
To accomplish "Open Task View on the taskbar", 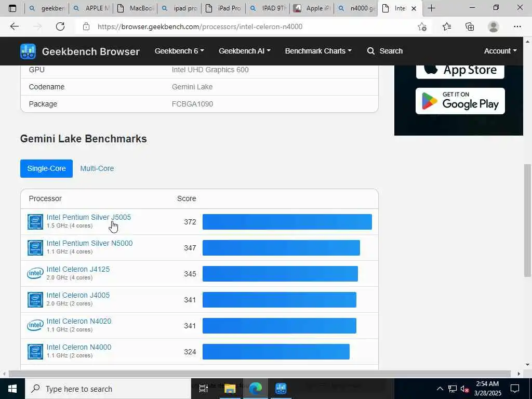I will [203, 389].
